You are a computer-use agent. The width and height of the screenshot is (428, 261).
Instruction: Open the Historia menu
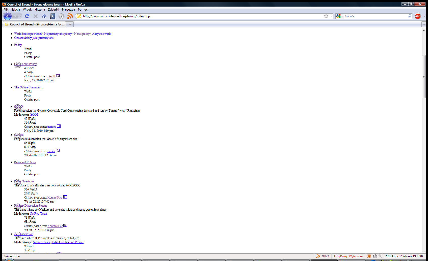pyautogui.click(x=40, y=10)
